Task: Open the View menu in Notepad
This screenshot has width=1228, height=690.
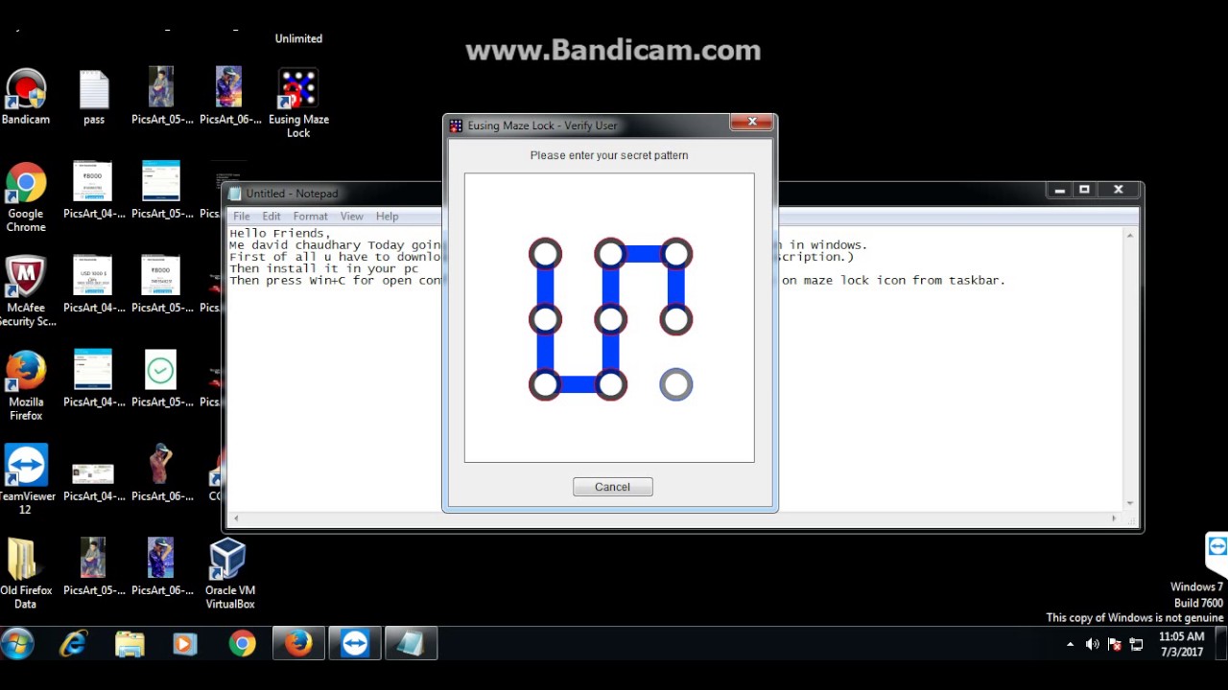Action: [351, 217]
